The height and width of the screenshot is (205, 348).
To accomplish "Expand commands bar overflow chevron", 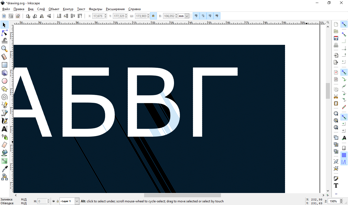I will click(x=336, y=194).
